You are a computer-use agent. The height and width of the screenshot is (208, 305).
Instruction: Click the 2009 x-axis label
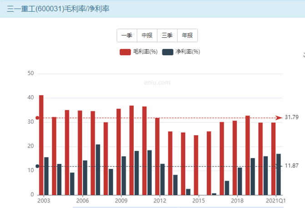click(121, 201)
